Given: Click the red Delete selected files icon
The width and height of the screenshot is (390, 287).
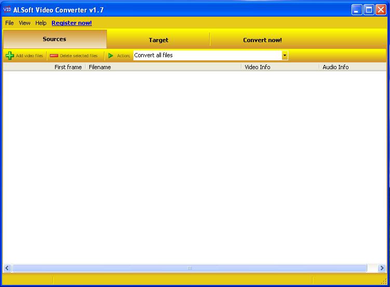Looking at the screenshot, I should (x=53, y=56).
